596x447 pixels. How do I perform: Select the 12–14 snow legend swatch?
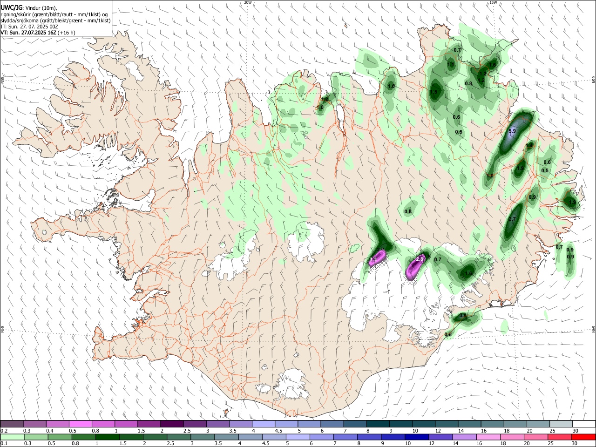click(447, 424)
